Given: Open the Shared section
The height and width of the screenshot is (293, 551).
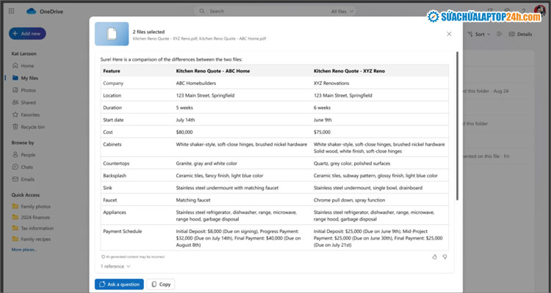Looking at the screenshot, I should (x=28, y=103).
